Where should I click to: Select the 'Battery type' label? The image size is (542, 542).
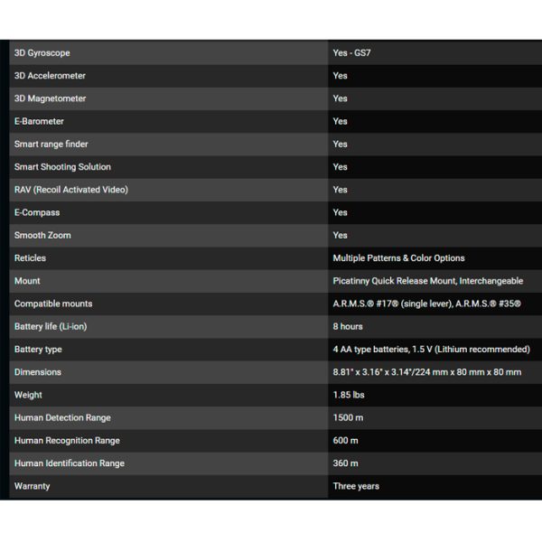[38, 350]
